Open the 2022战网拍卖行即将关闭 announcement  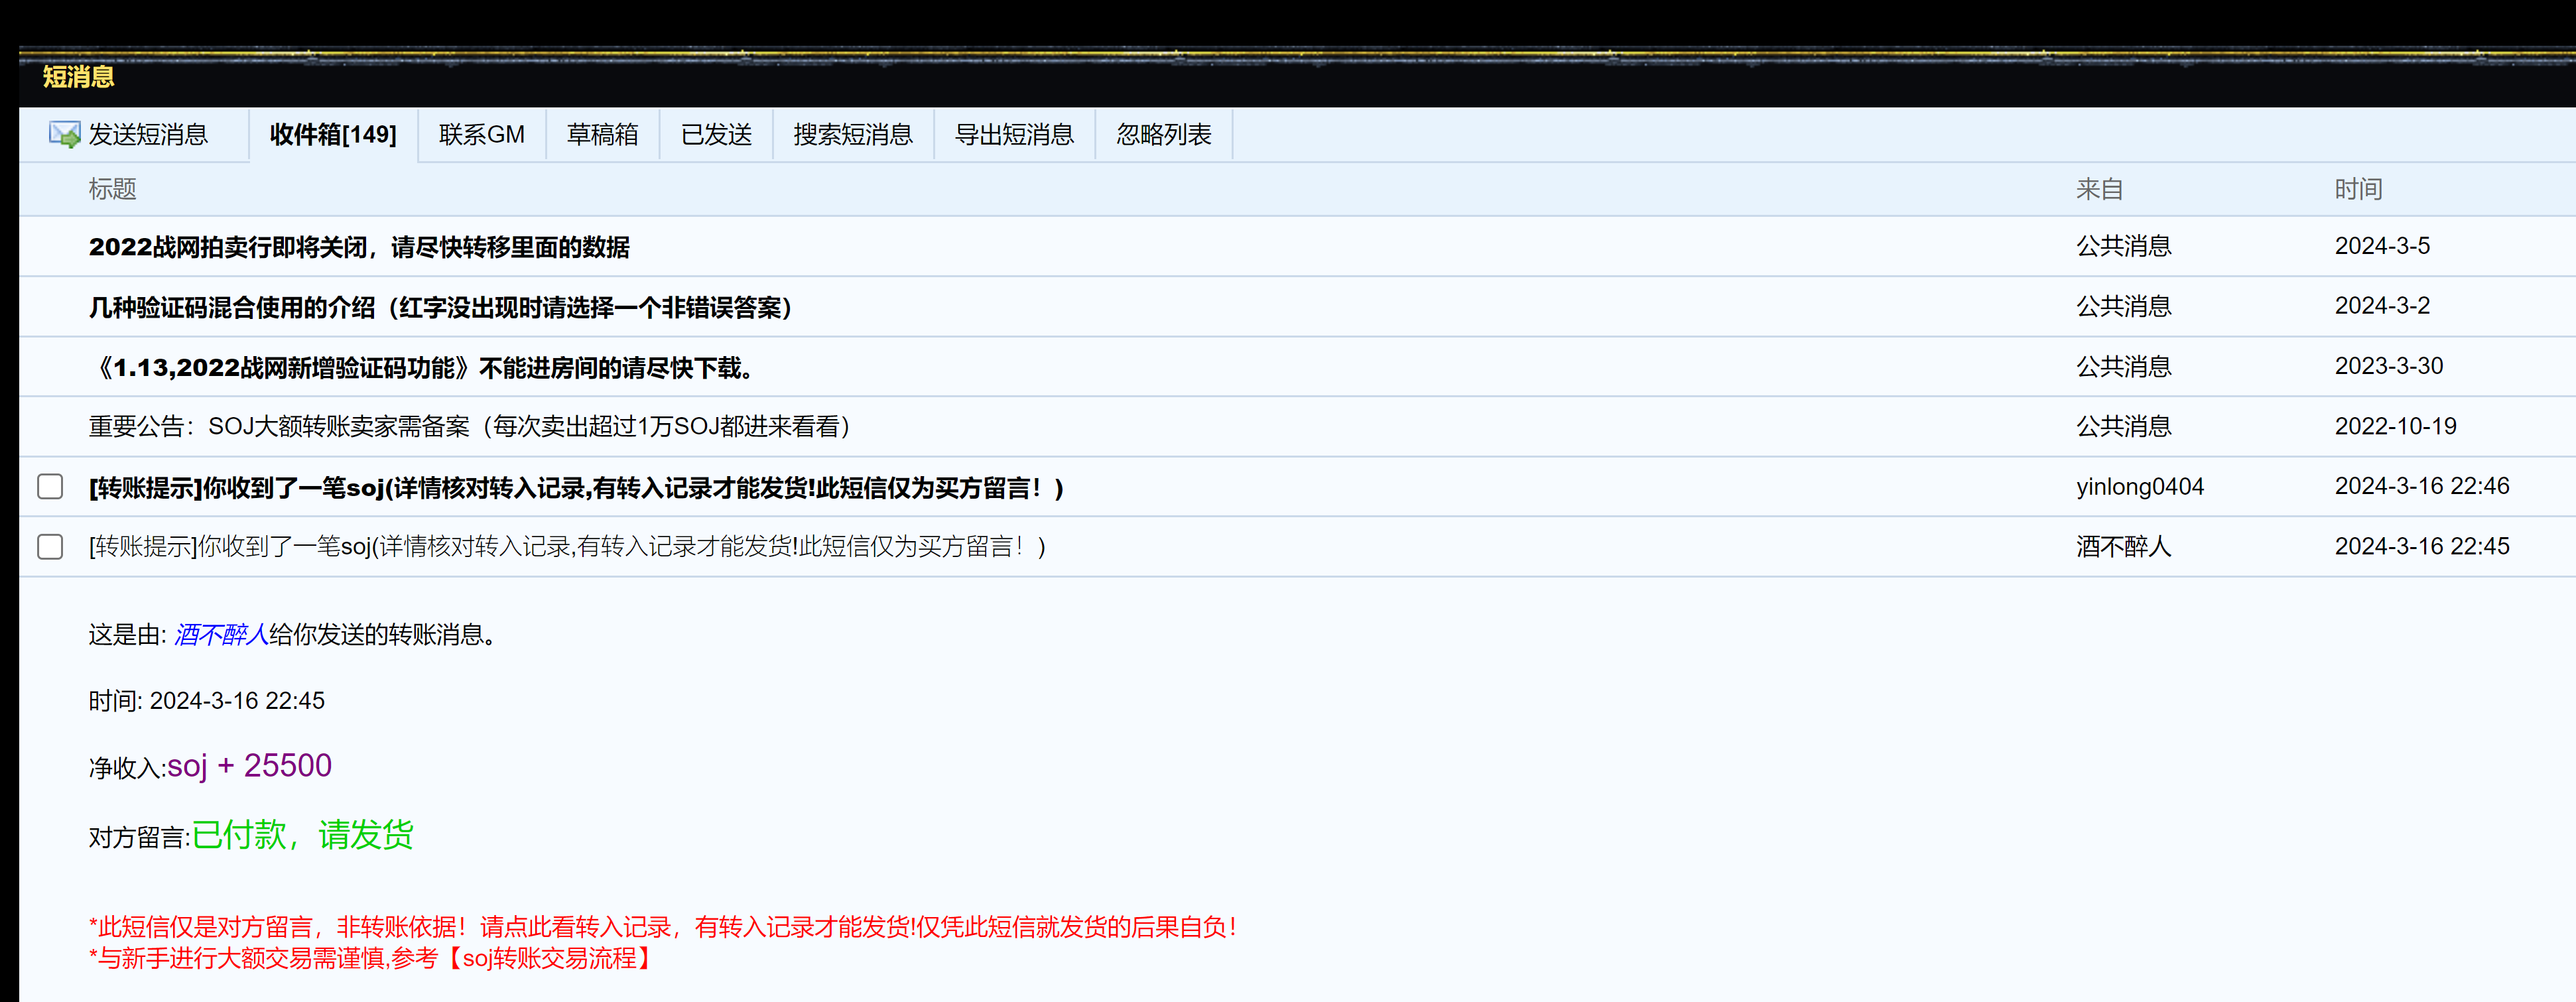point(359,247)
